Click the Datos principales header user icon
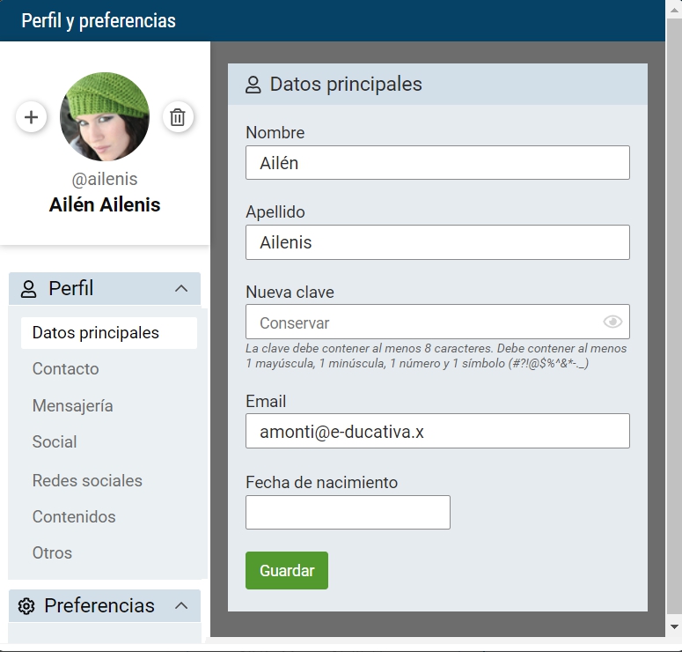Screen dimensions: 682x652 pos(253,85)
